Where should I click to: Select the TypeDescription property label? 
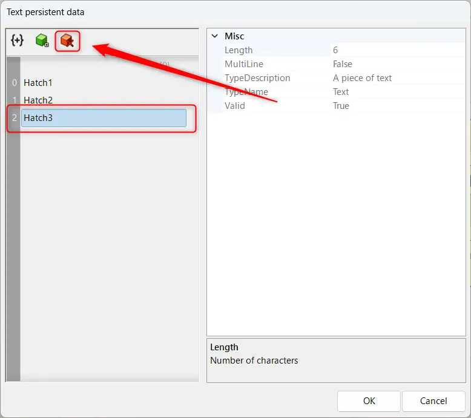point(257,78)
